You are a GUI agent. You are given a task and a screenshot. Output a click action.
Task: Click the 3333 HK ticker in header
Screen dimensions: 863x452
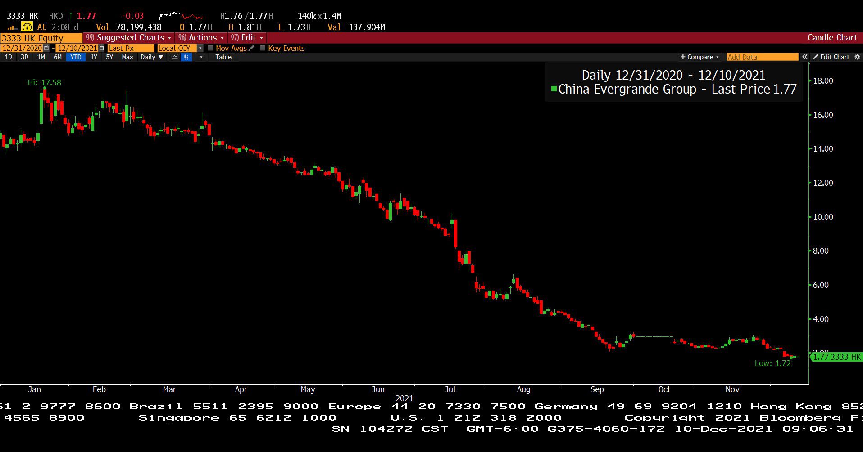pos(23,16)
